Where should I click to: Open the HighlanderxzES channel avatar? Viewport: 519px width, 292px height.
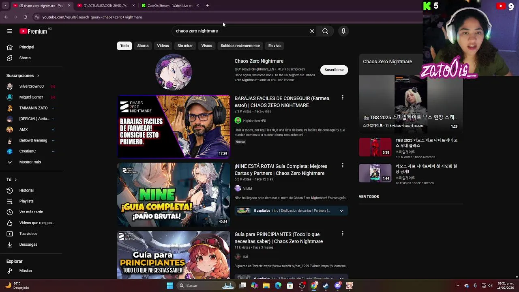click(238, 120)
